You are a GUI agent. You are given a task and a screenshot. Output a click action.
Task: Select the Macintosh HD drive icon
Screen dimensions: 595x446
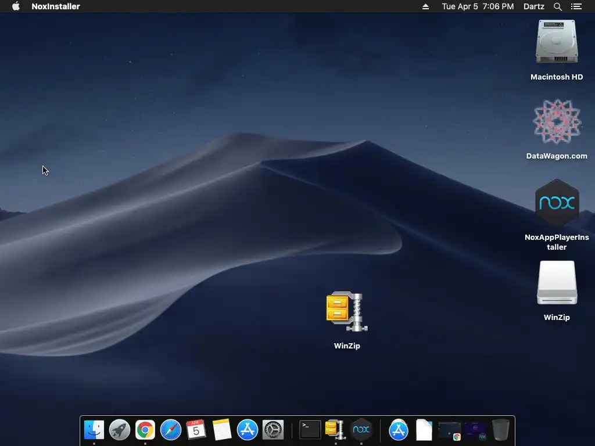[x=557, y=41]
